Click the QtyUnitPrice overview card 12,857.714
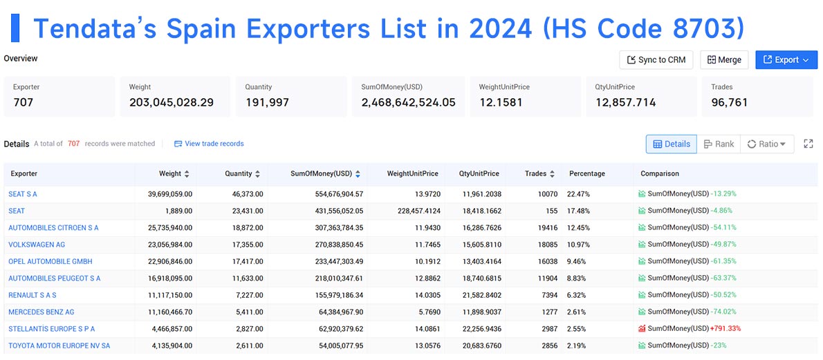Screen dimensions: 823x360 pyautogui.click(x=641, y=97)
